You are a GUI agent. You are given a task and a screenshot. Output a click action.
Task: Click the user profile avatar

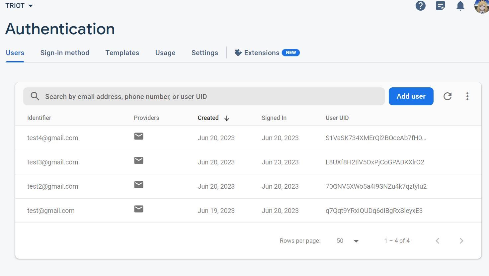482,6
